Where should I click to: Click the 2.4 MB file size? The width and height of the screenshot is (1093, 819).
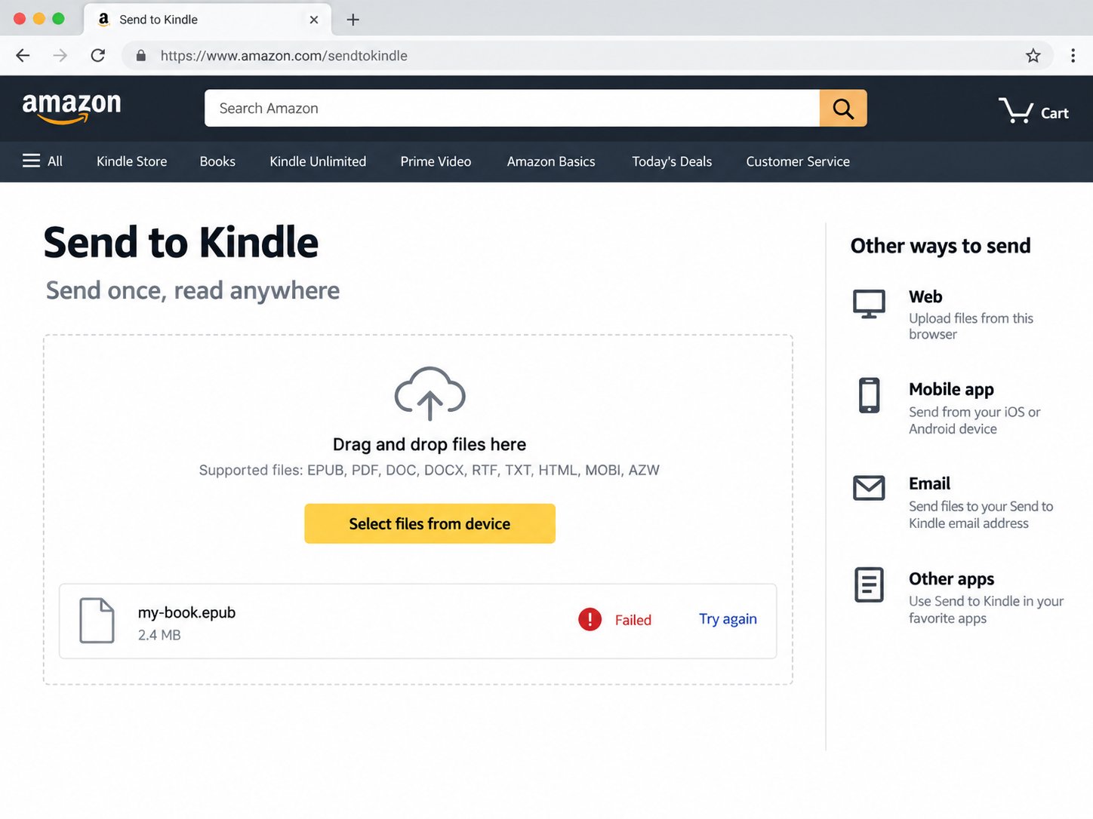pos(159,635)
